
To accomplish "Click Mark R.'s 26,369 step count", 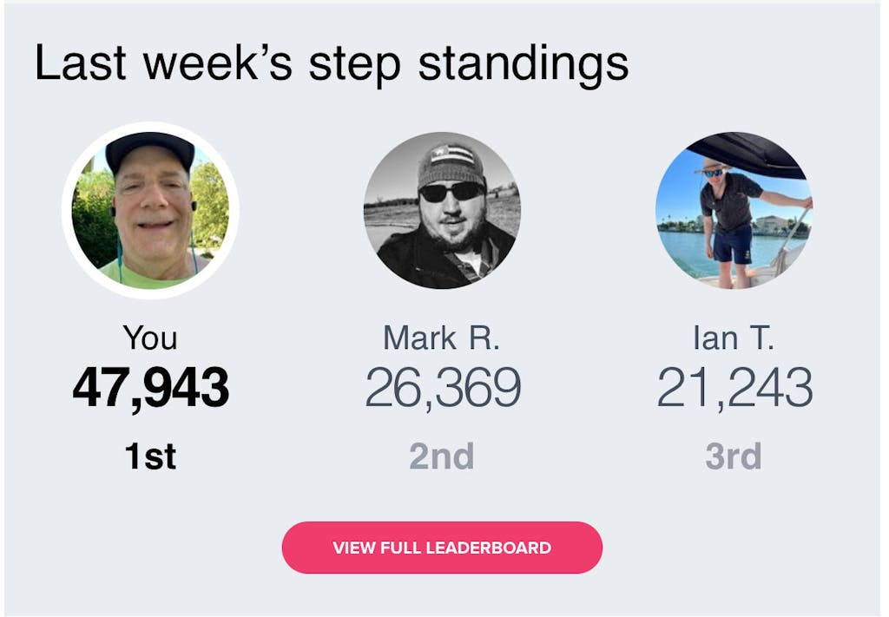I will [442, 387].
